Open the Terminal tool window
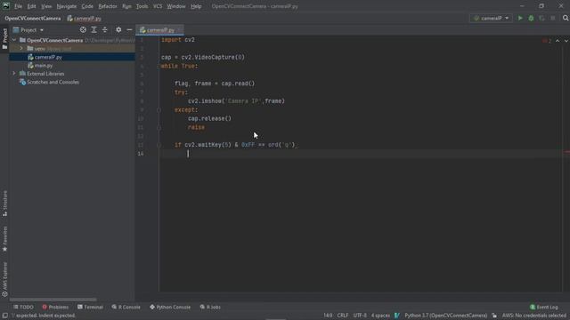 (90, 307)
